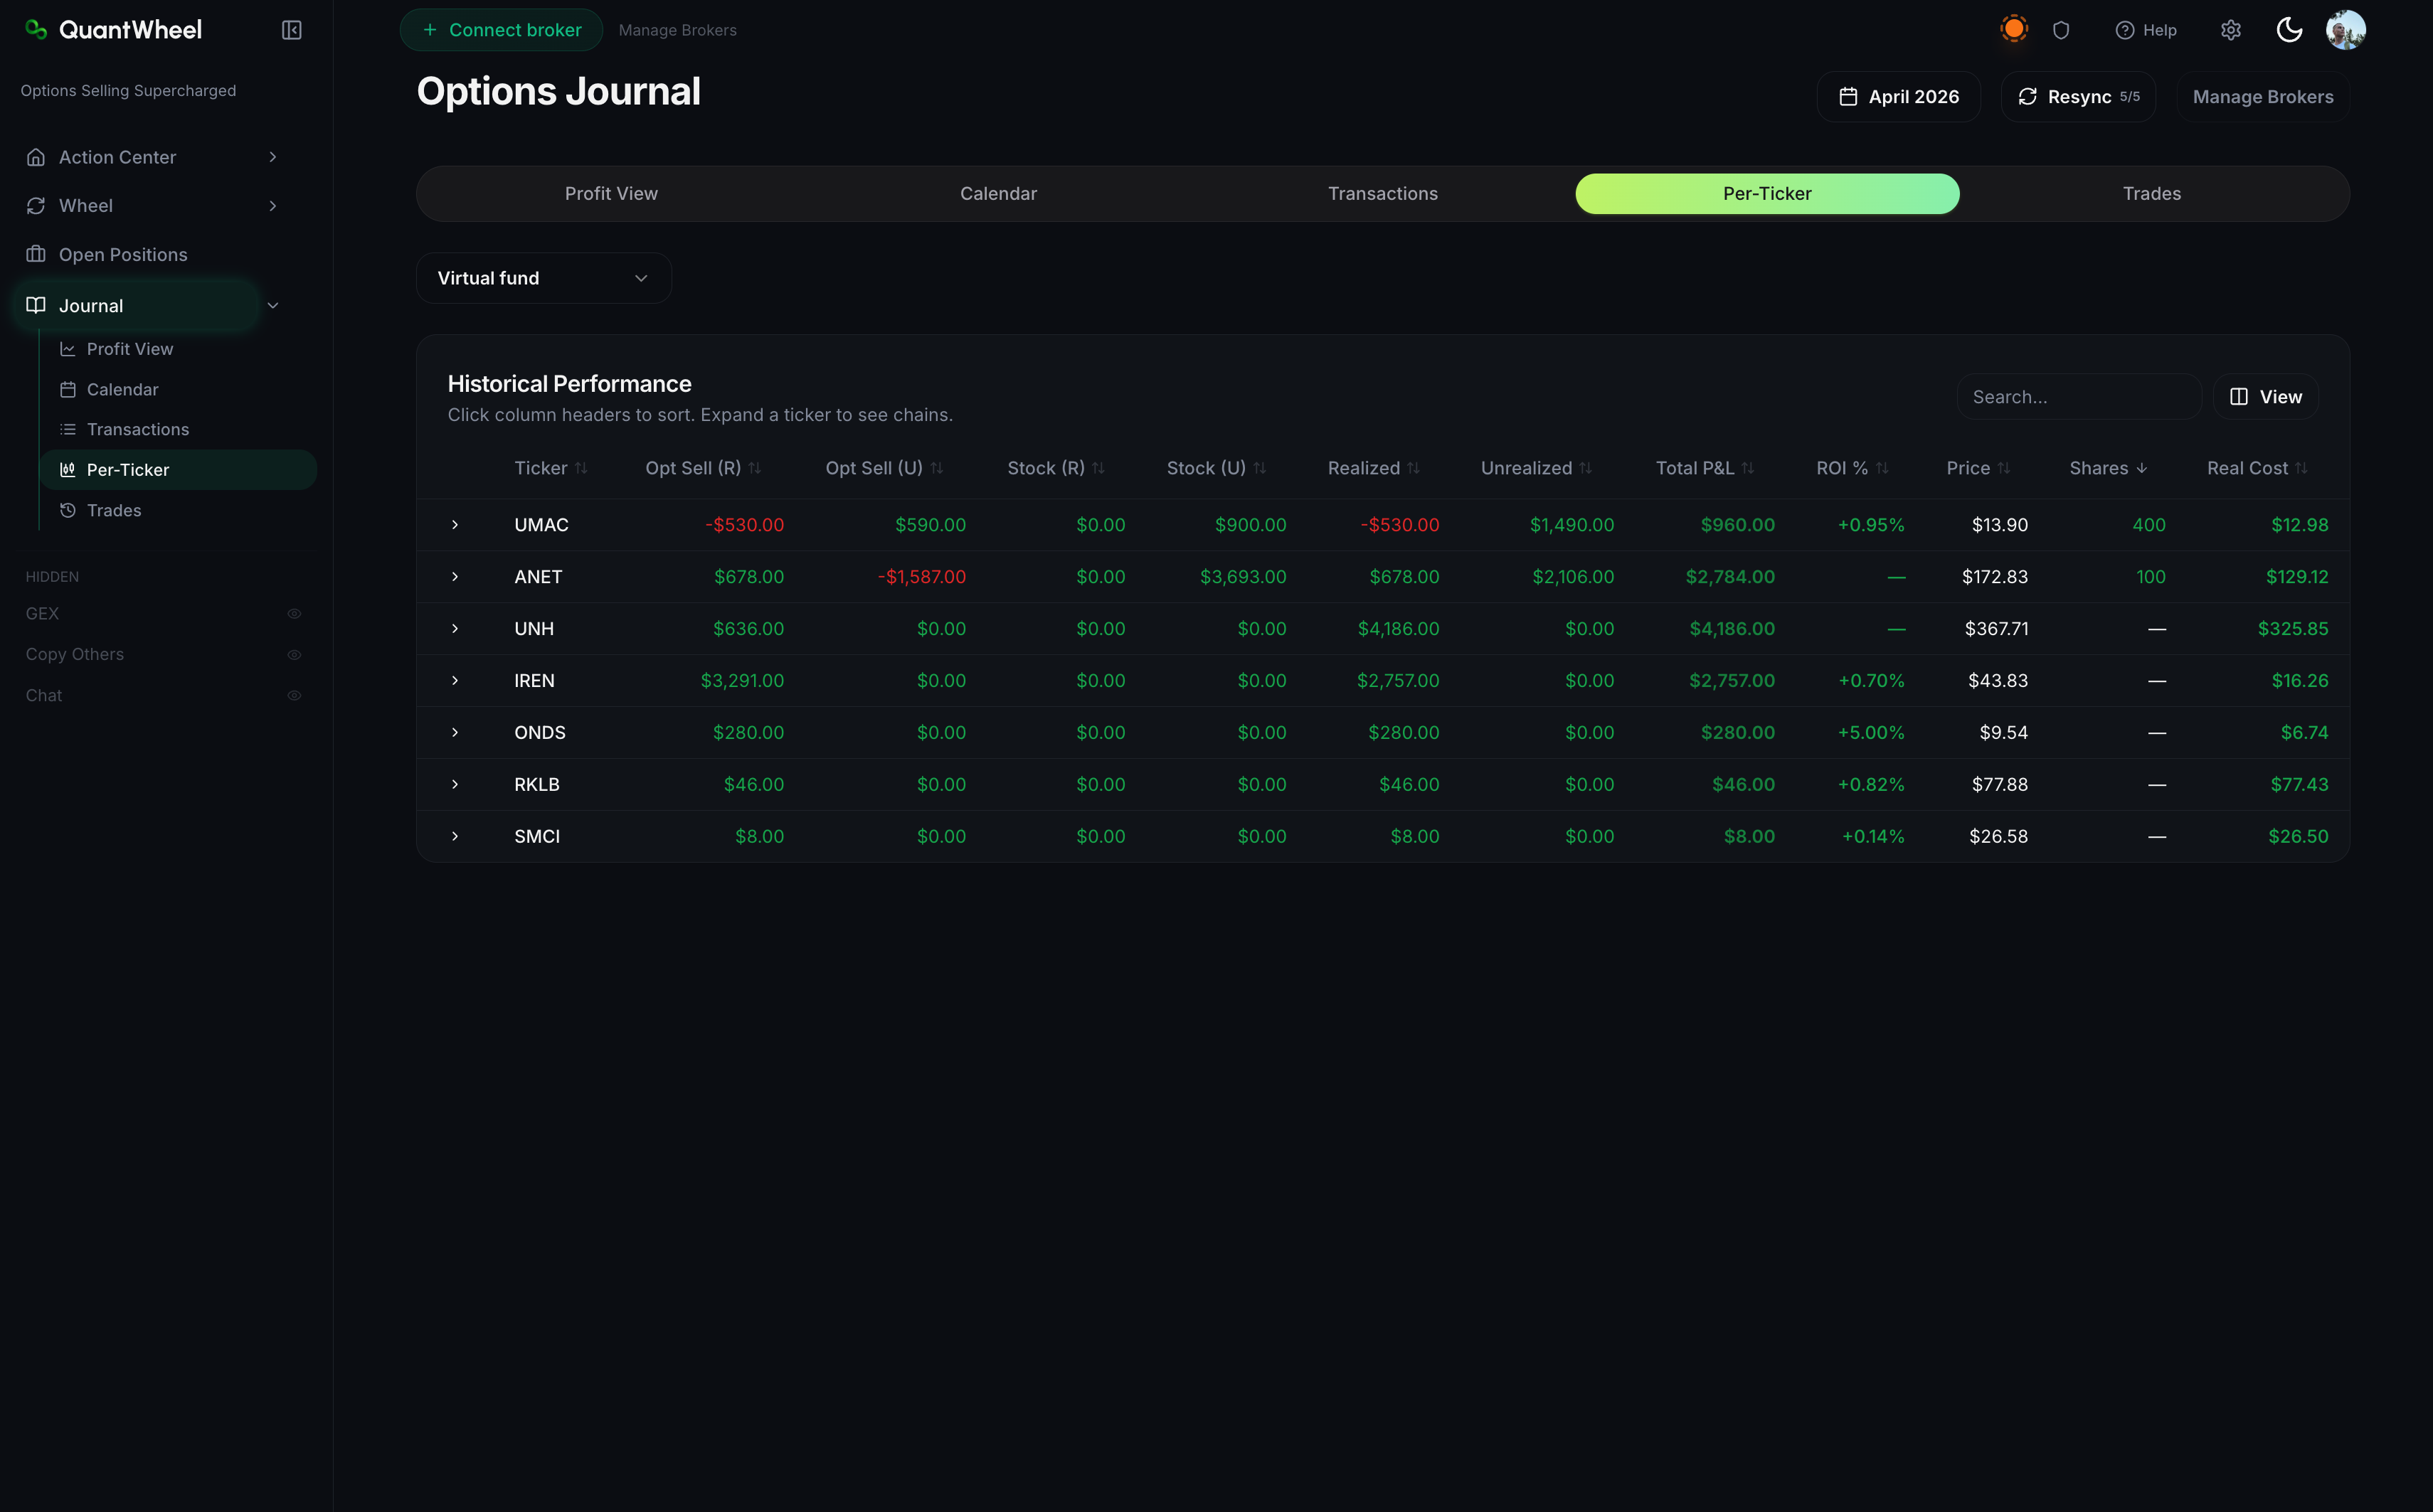Expand the UNH ticker row
Screen dimensions: 2433x1512
coord(455,629)
